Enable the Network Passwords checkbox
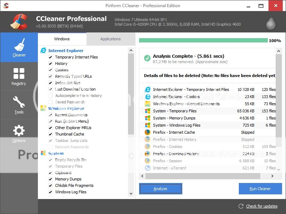 [50, 147]
